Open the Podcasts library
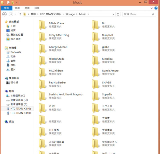 (x=15, y=52)
